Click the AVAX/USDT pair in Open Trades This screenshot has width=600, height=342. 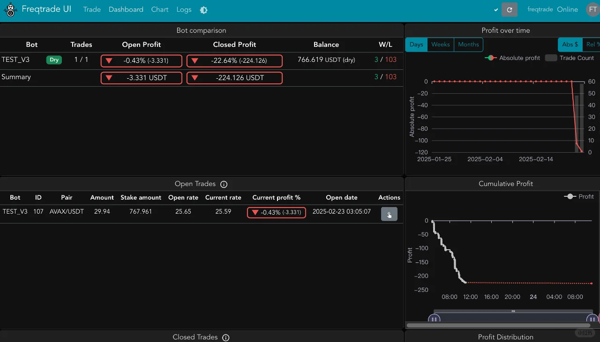pos(67,212)
